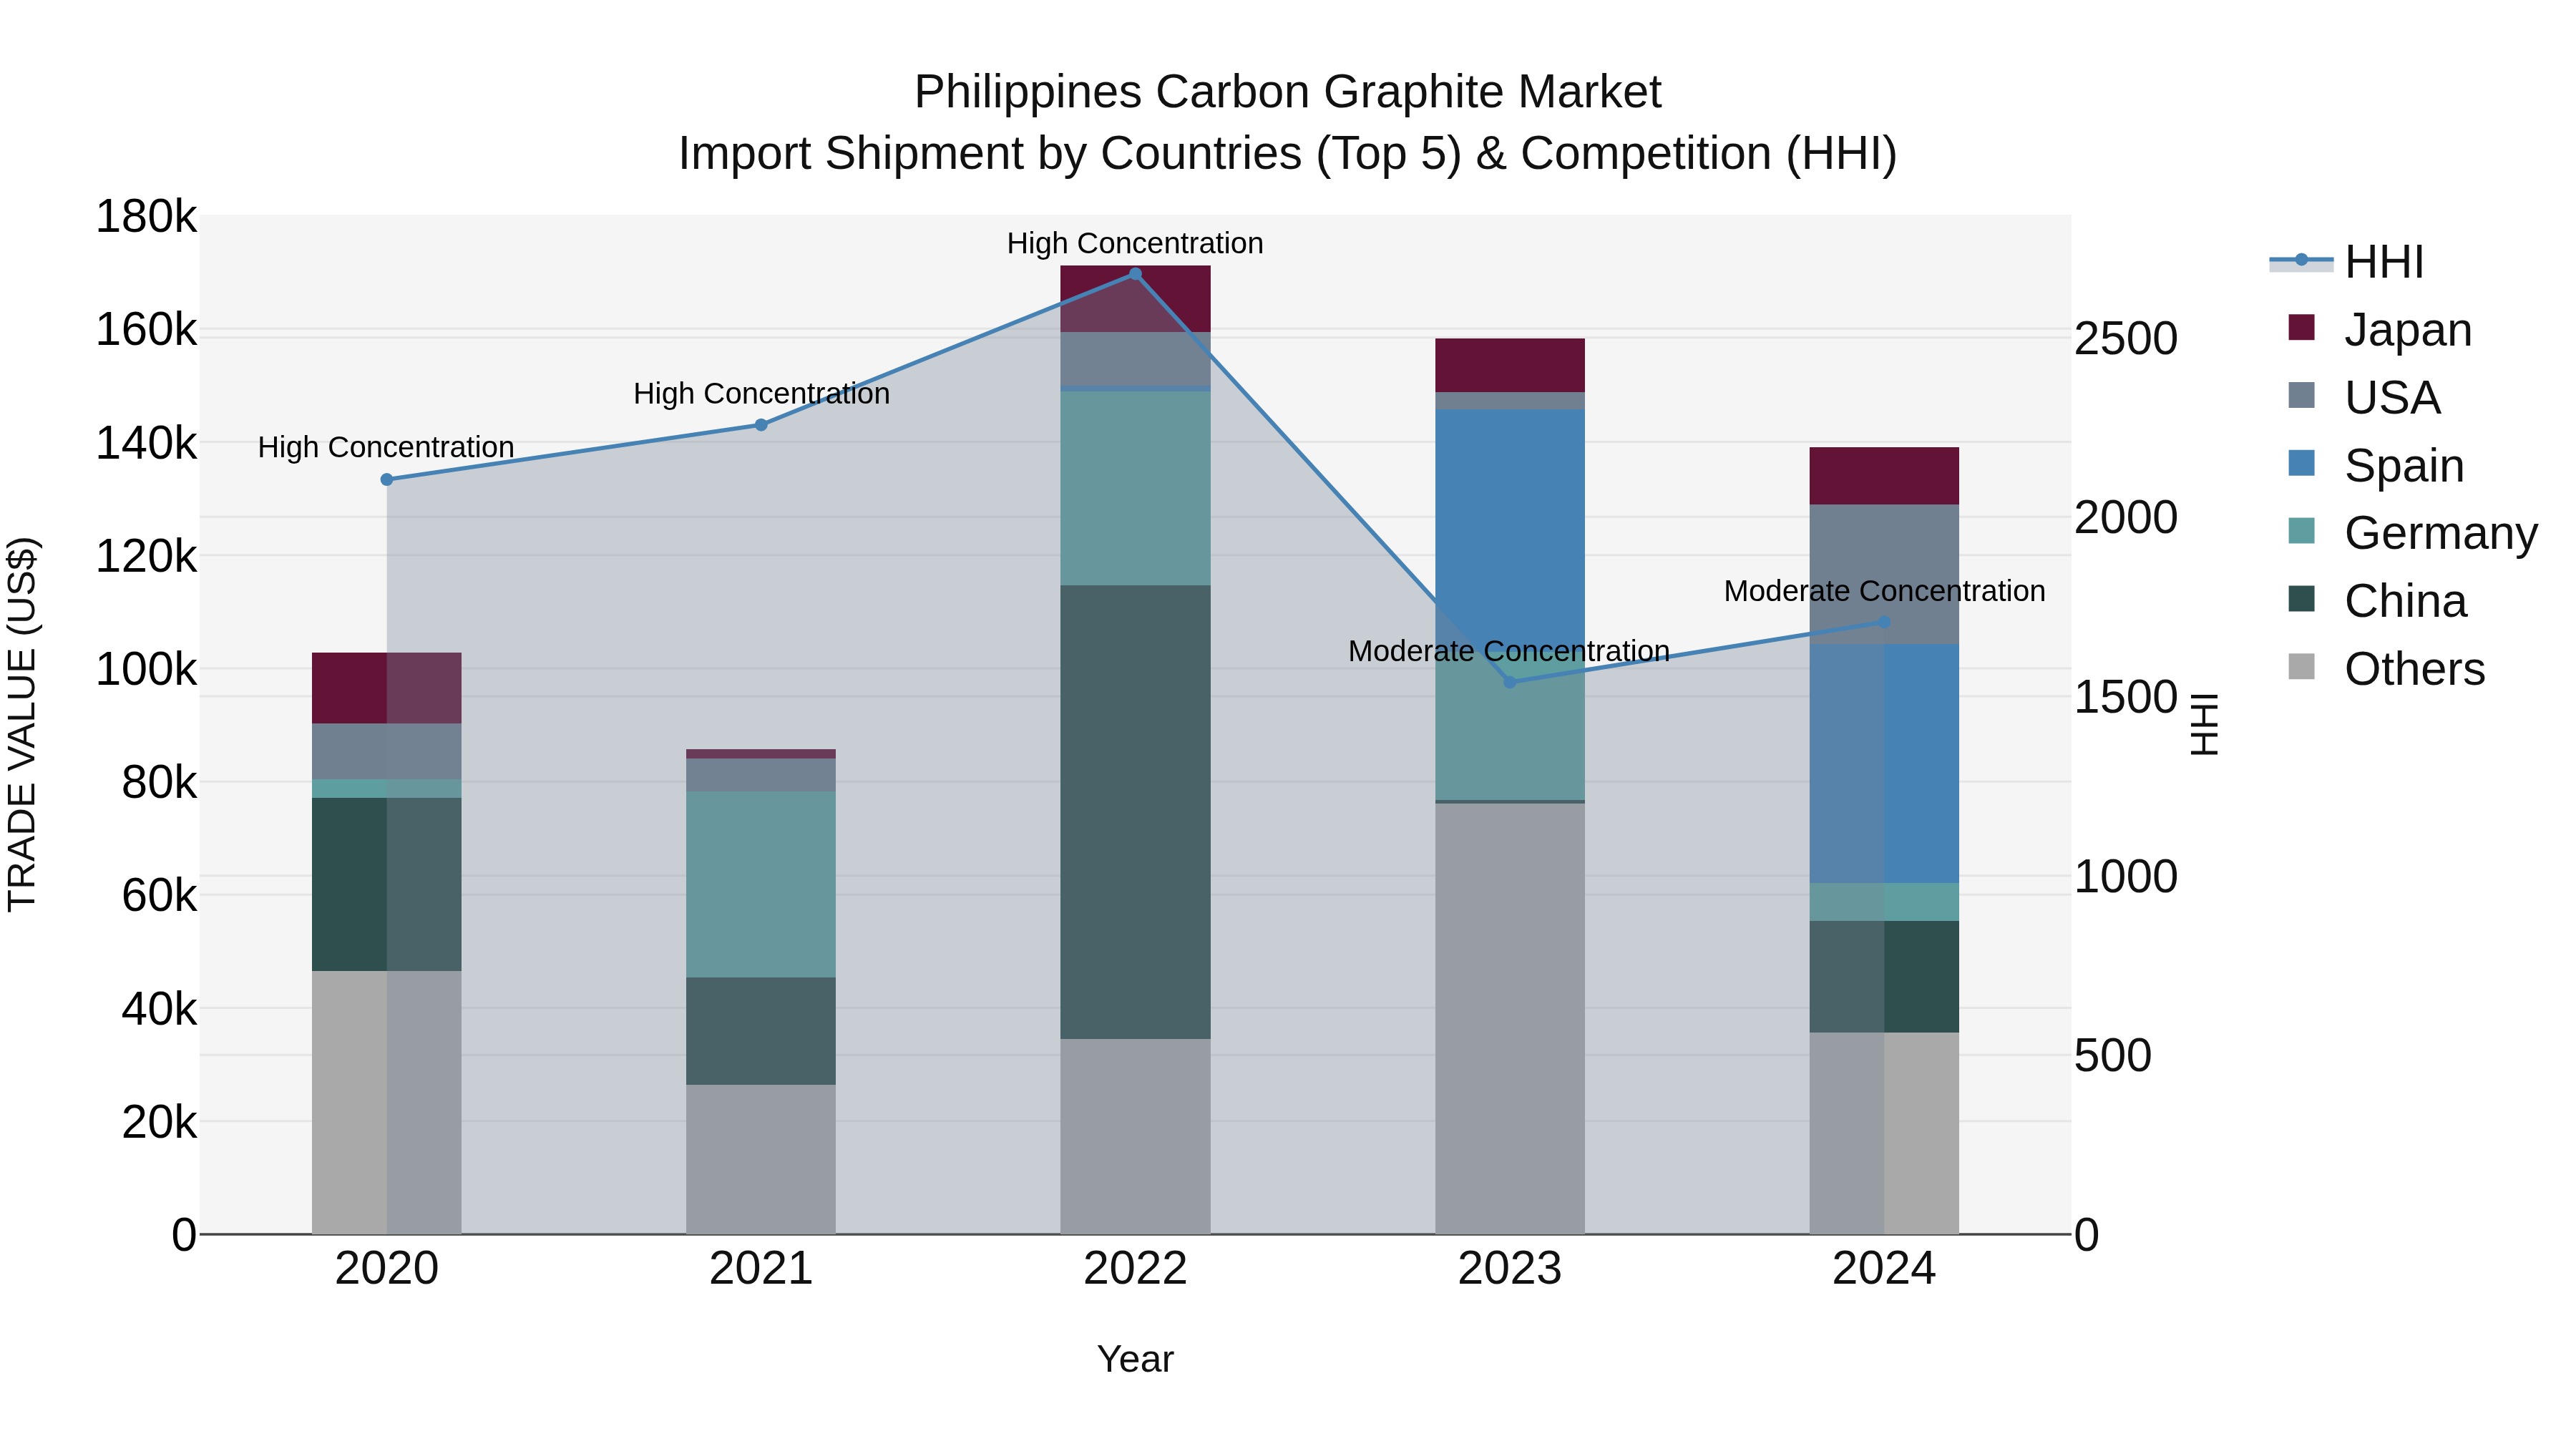The height and width of the screenshot is (1449, 2576).
Task: Toggle the Germany legend entry
Action: (2413, 533)
